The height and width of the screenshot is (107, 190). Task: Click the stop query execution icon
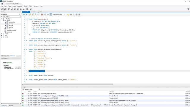coord(38,15)
